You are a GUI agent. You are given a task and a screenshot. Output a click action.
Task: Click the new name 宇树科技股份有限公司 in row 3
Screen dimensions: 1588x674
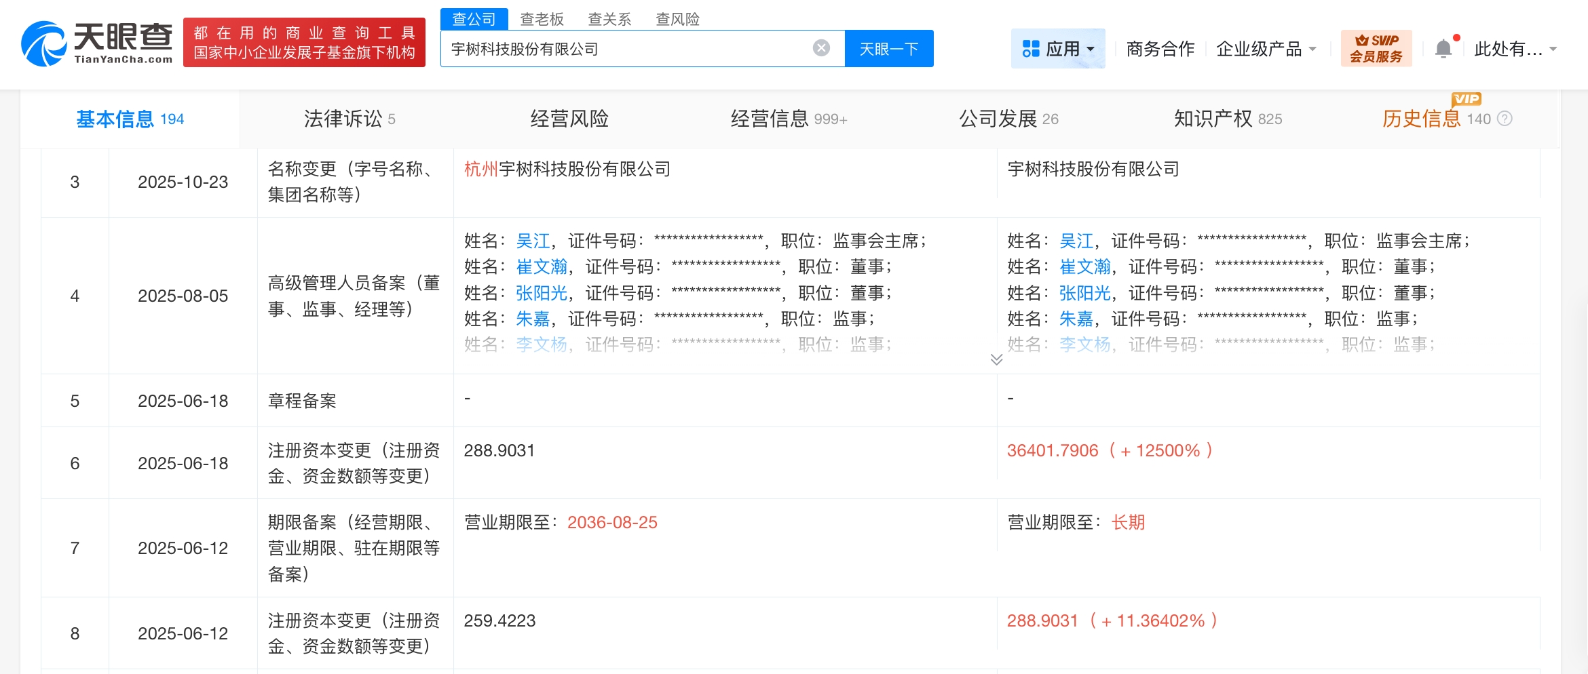pyautogui.click(x=1093, y=169)
